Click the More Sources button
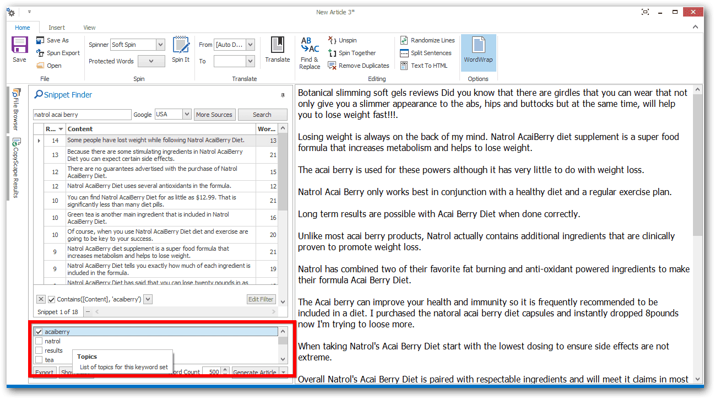This screenshot has width=715, height=399. tap(214, 115)
